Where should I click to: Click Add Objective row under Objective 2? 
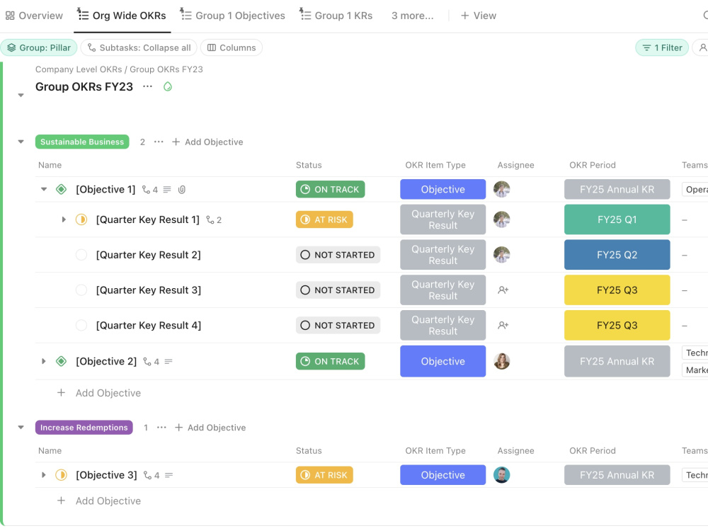pos(99,393)
